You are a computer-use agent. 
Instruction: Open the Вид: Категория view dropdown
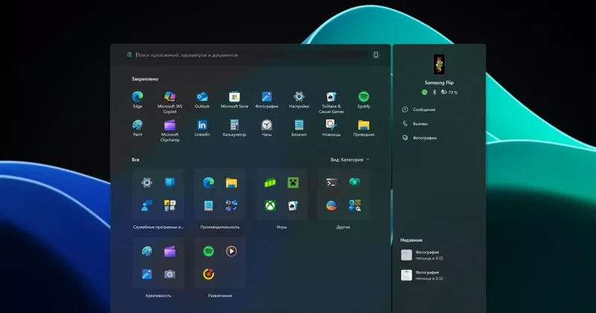point(349,159)
